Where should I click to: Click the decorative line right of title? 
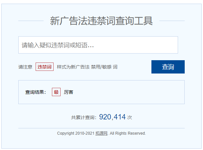[172, 21]
